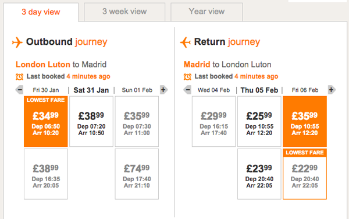Viewport: 349px width, 219px height.
Task: Click the return last booked alarm clock icon
Action: pos(187,77)
